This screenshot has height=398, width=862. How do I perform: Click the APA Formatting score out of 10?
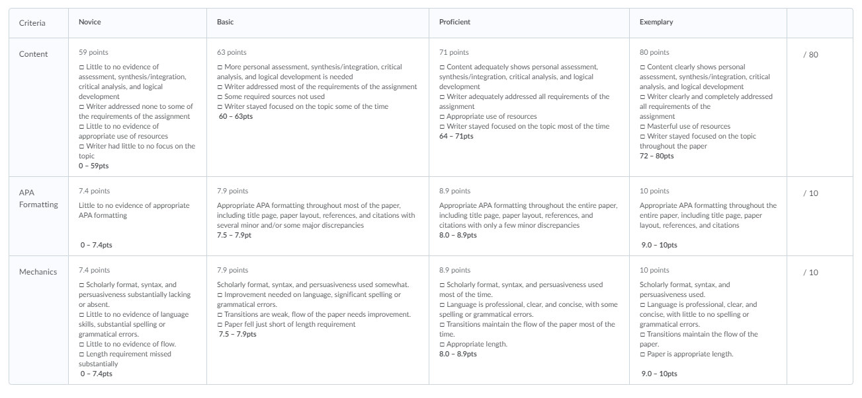click(810, 193)
